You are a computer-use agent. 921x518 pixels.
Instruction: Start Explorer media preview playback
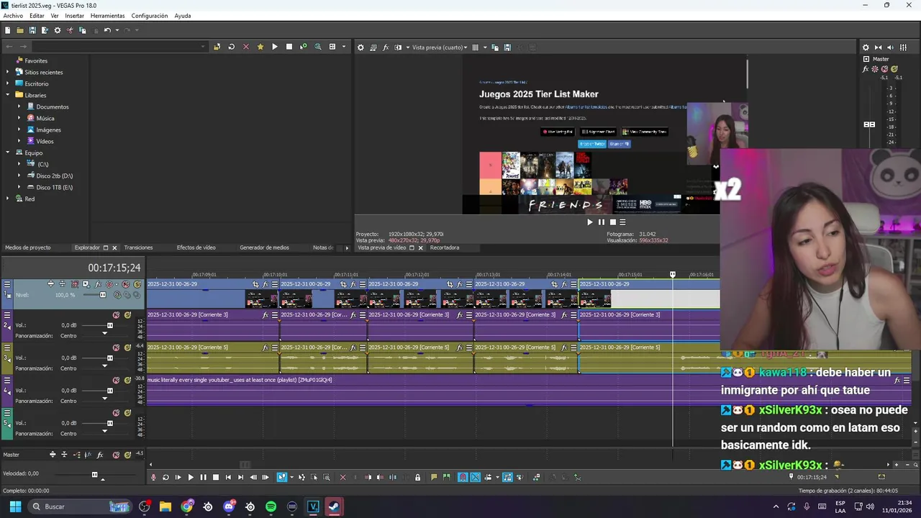tap(275, 47)
